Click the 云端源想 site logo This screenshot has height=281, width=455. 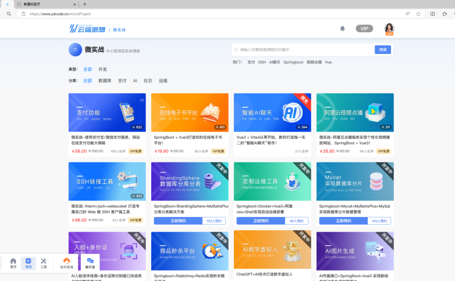point(88,29)
